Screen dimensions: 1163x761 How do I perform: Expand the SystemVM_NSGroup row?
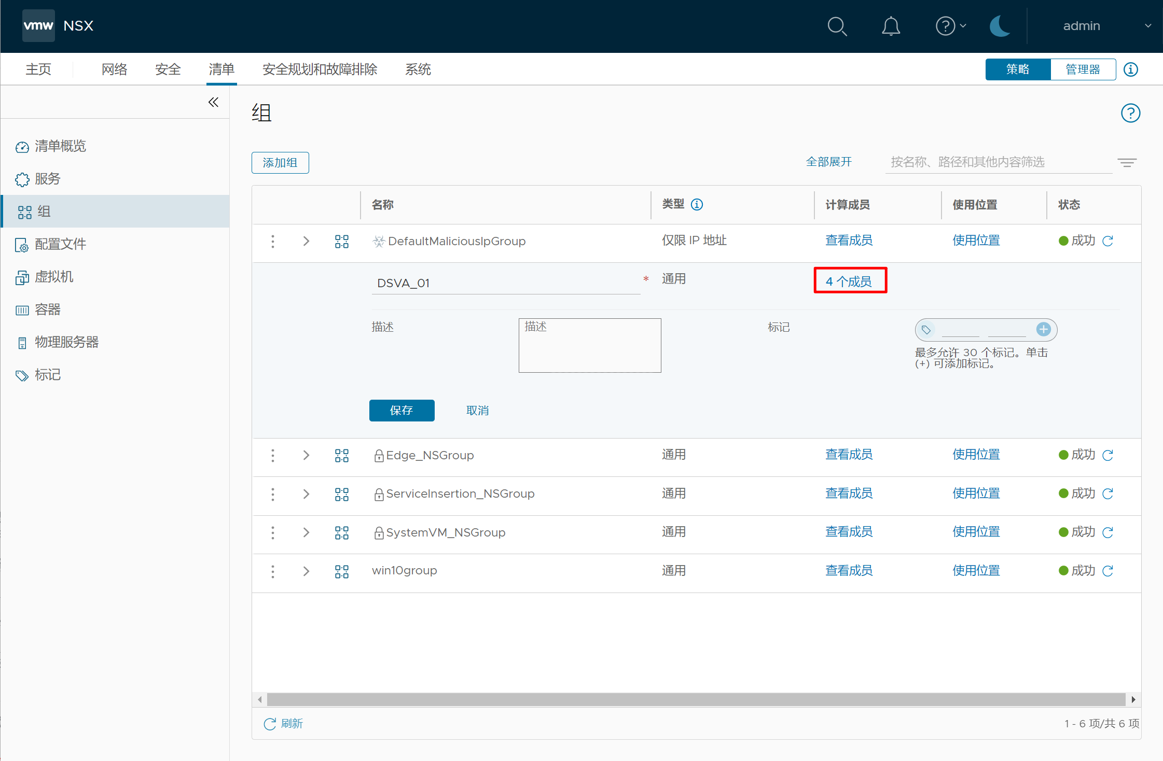(306, 532)
